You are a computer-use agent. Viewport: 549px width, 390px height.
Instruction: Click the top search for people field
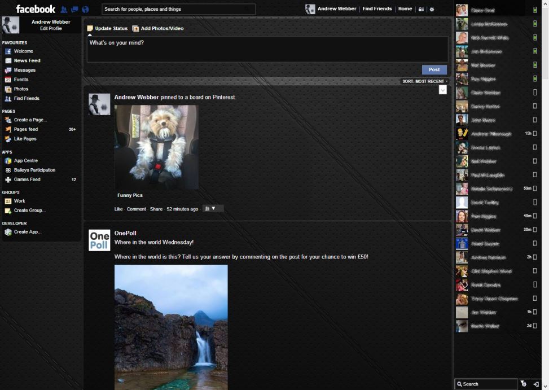coord(178,9)
